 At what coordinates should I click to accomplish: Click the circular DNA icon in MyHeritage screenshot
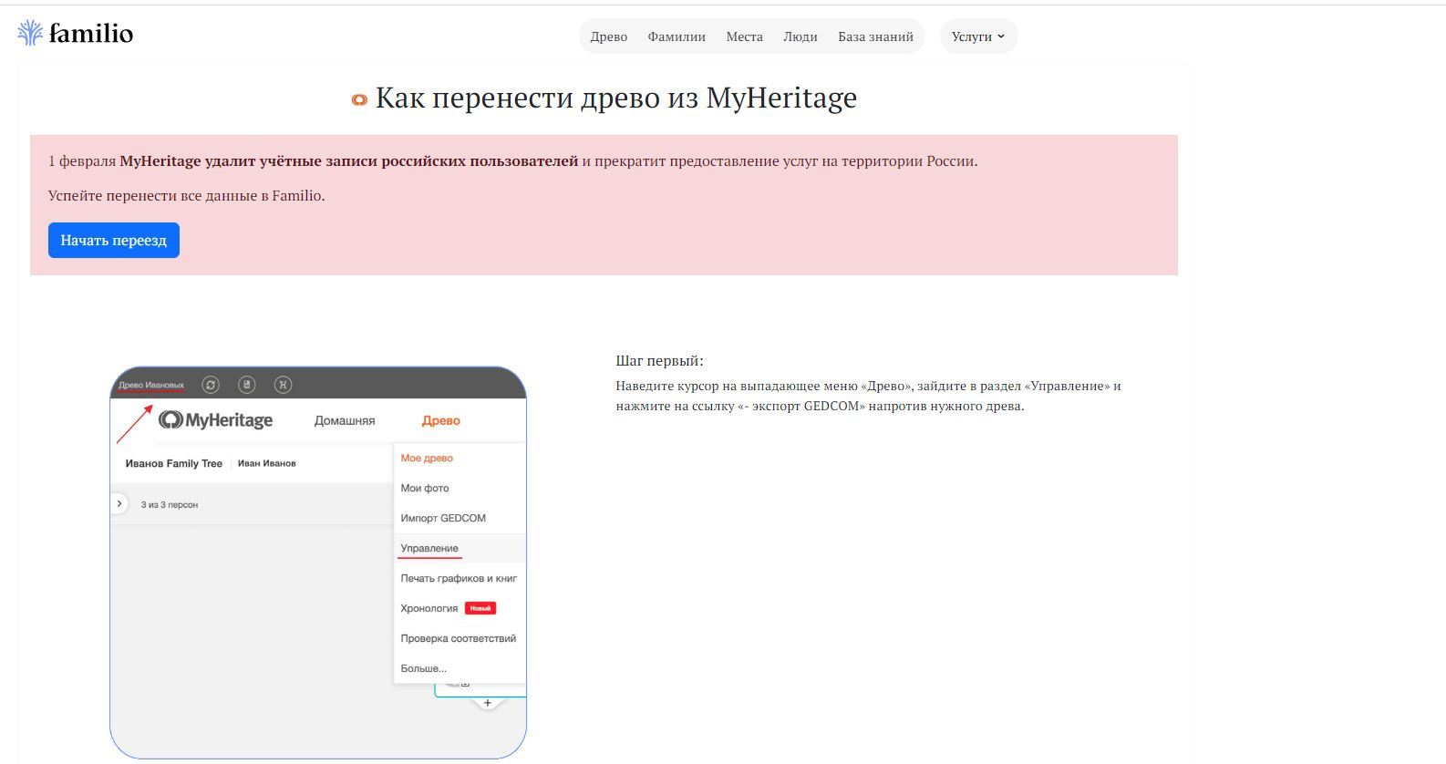click(284, 385)
